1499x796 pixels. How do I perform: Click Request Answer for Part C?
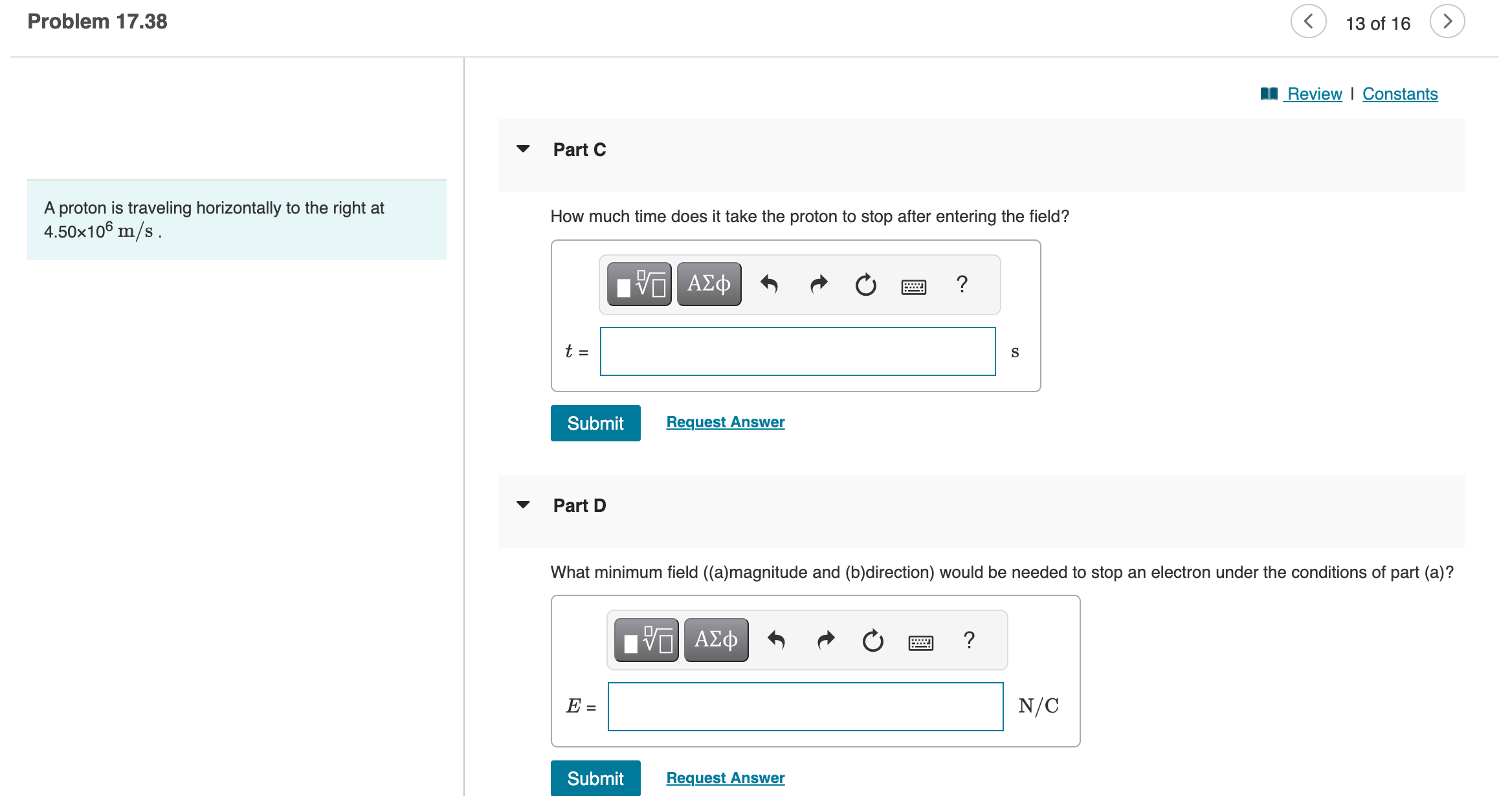[x=724, y=421]
